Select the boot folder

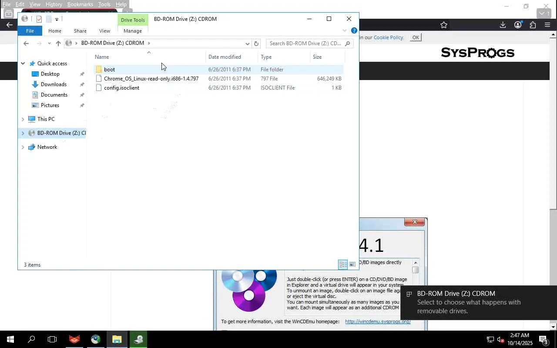[218, 70]
